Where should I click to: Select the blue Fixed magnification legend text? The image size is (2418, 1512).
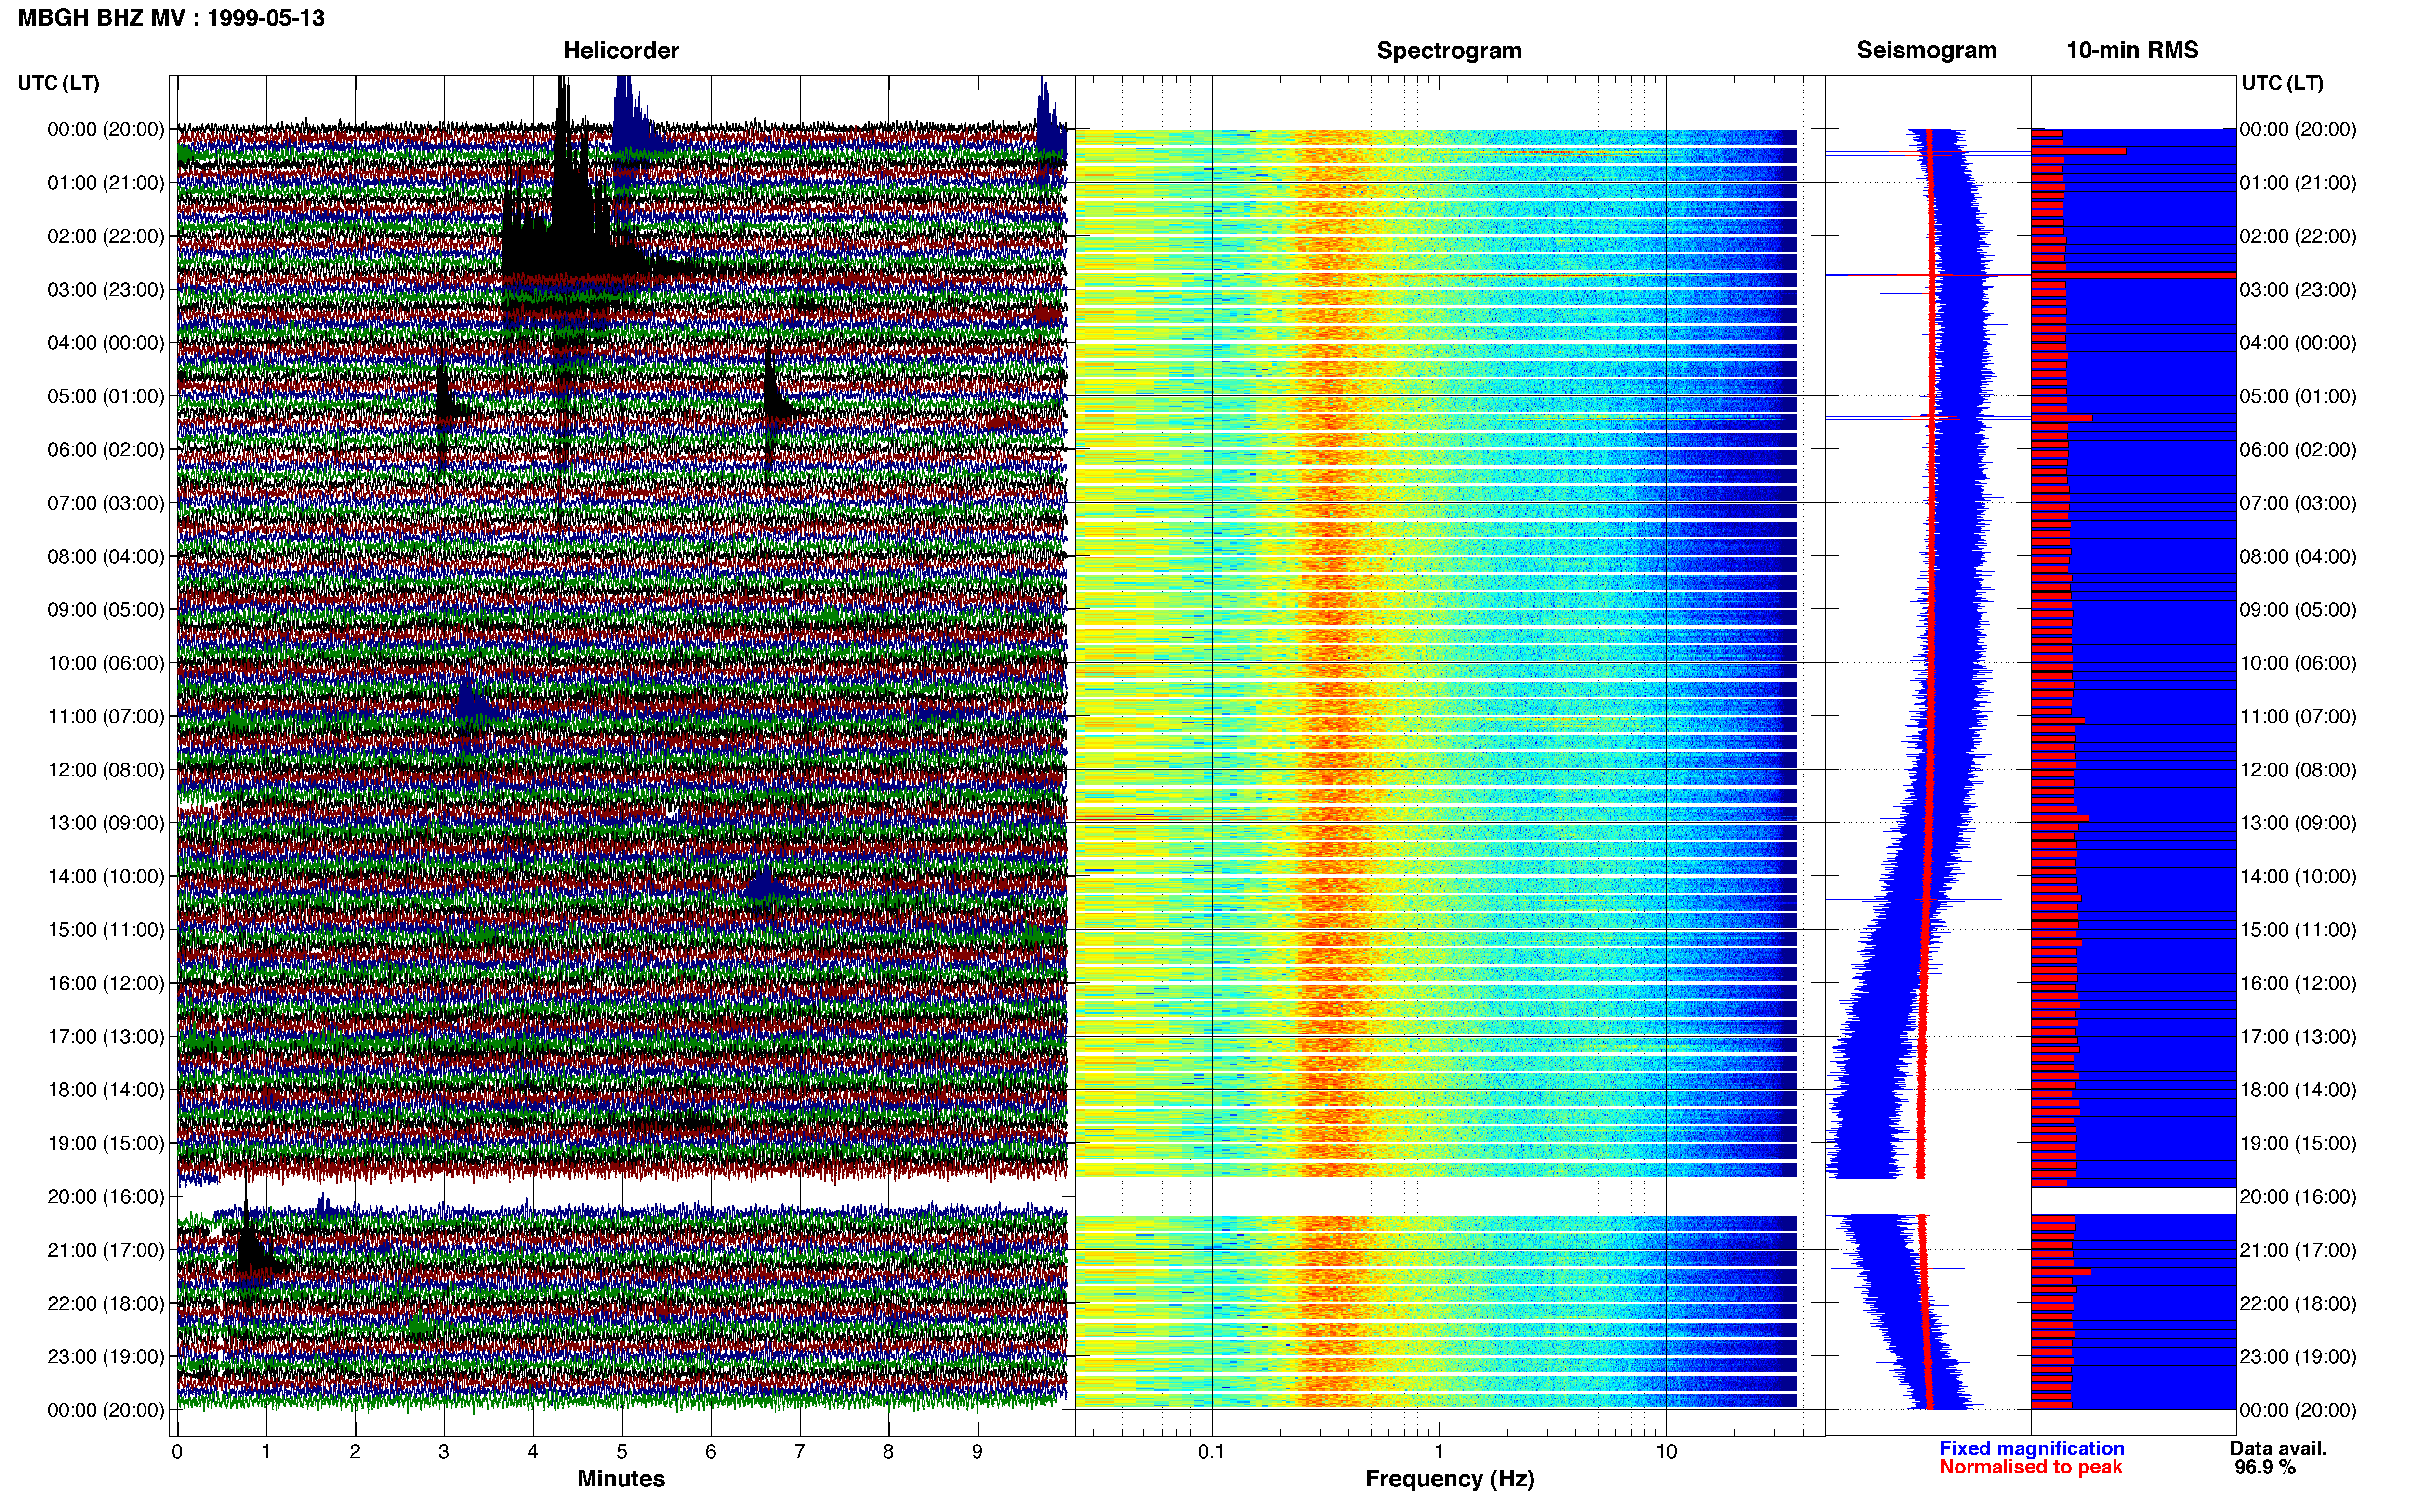pyautogui.click(x=2031, y=1448)
